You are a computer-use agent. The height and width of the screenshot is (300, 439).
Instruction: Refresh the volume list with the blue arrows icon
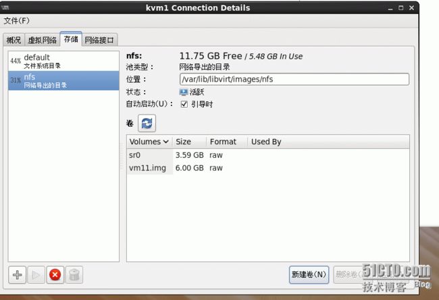[147, 123]
